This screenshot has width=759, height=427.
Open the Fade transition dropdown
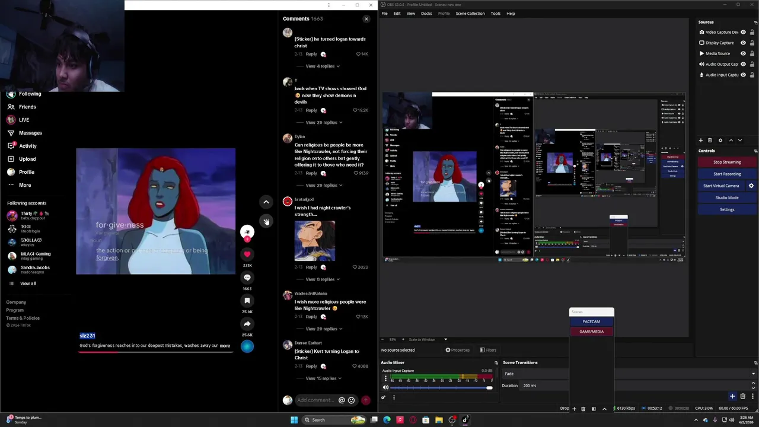[629, 374]
